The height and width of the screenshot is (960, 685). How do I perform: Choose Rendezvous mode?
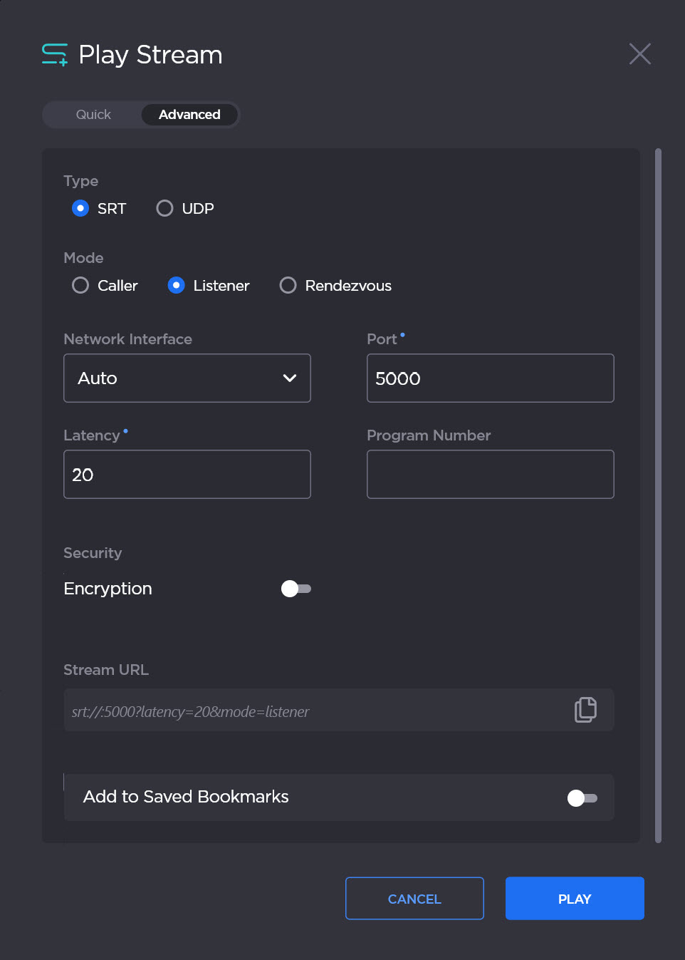click(x=288, y=286)
